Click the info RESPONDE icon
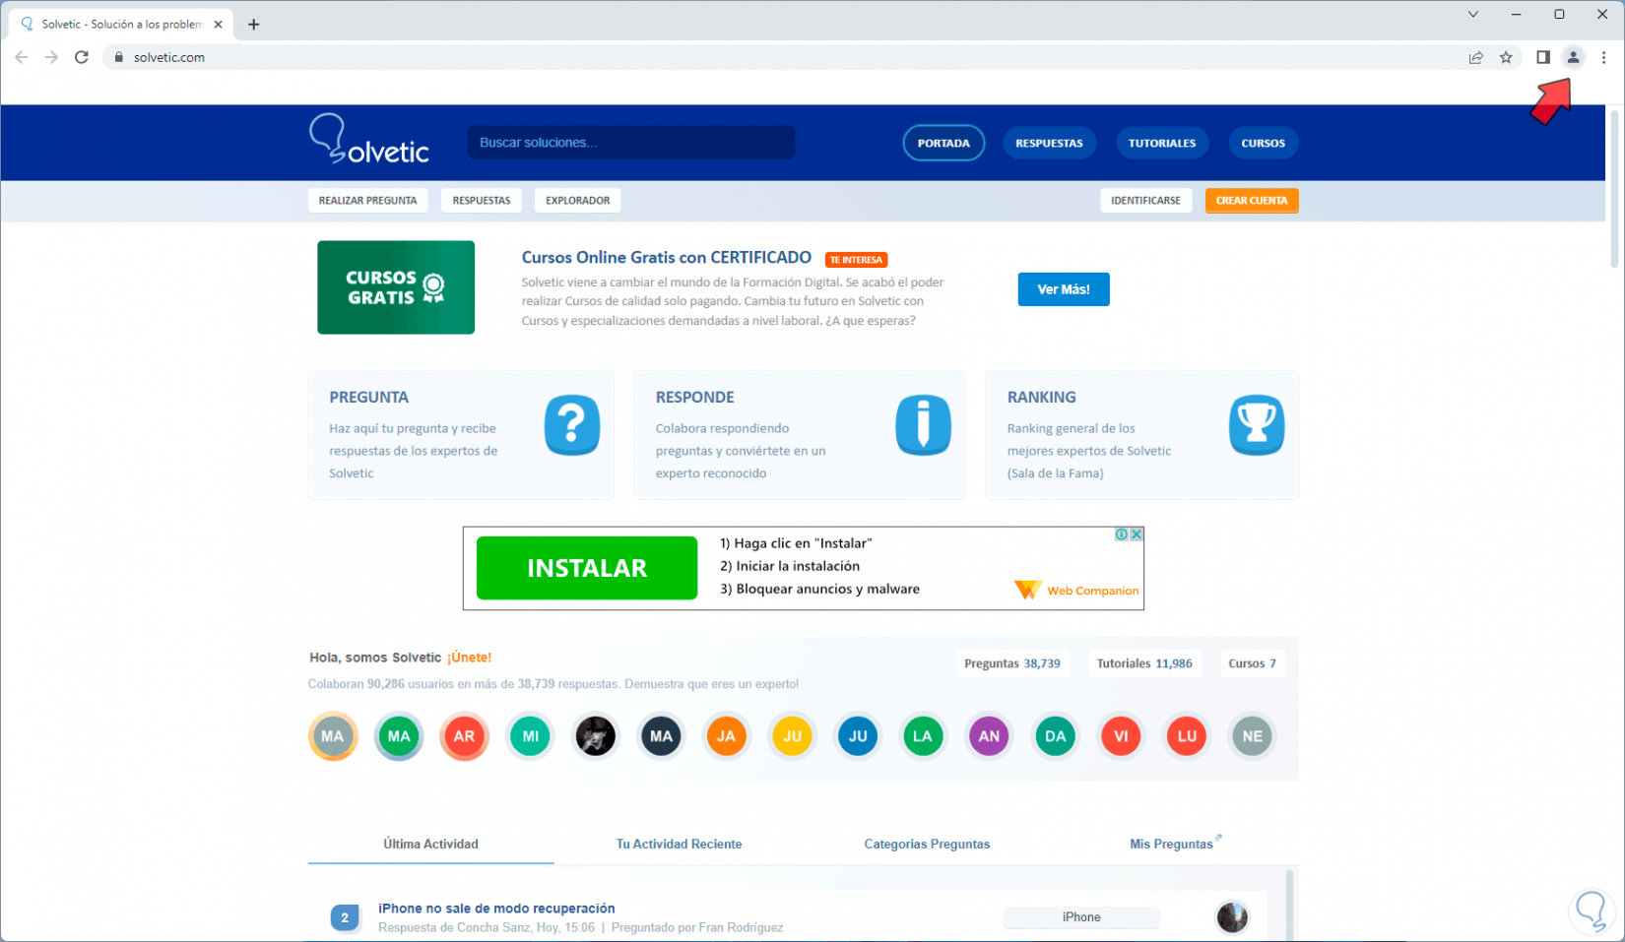The height and width of the screenshot is (942, 1625). click(923, 425)
